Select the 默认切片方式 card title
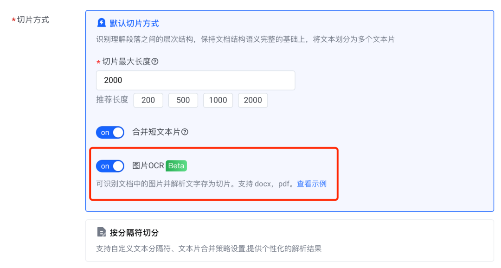The image size is (501, 268). [x=134, y=23]
